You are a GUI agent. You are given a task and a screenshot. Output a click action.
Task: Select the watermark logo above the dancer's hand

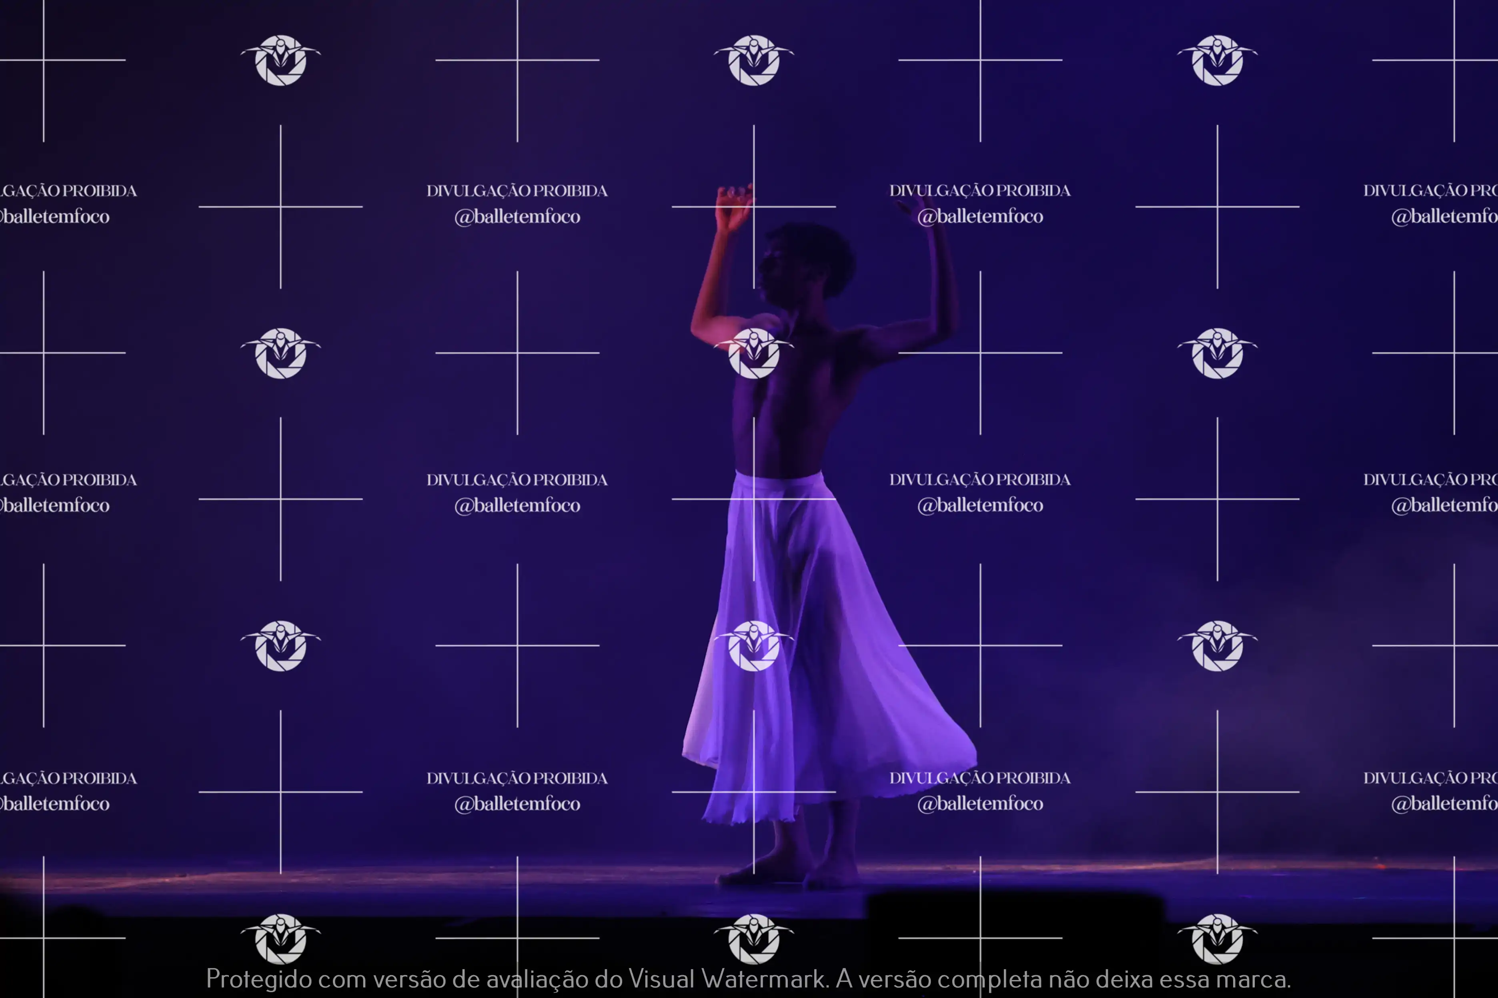[x=753, y=60]
